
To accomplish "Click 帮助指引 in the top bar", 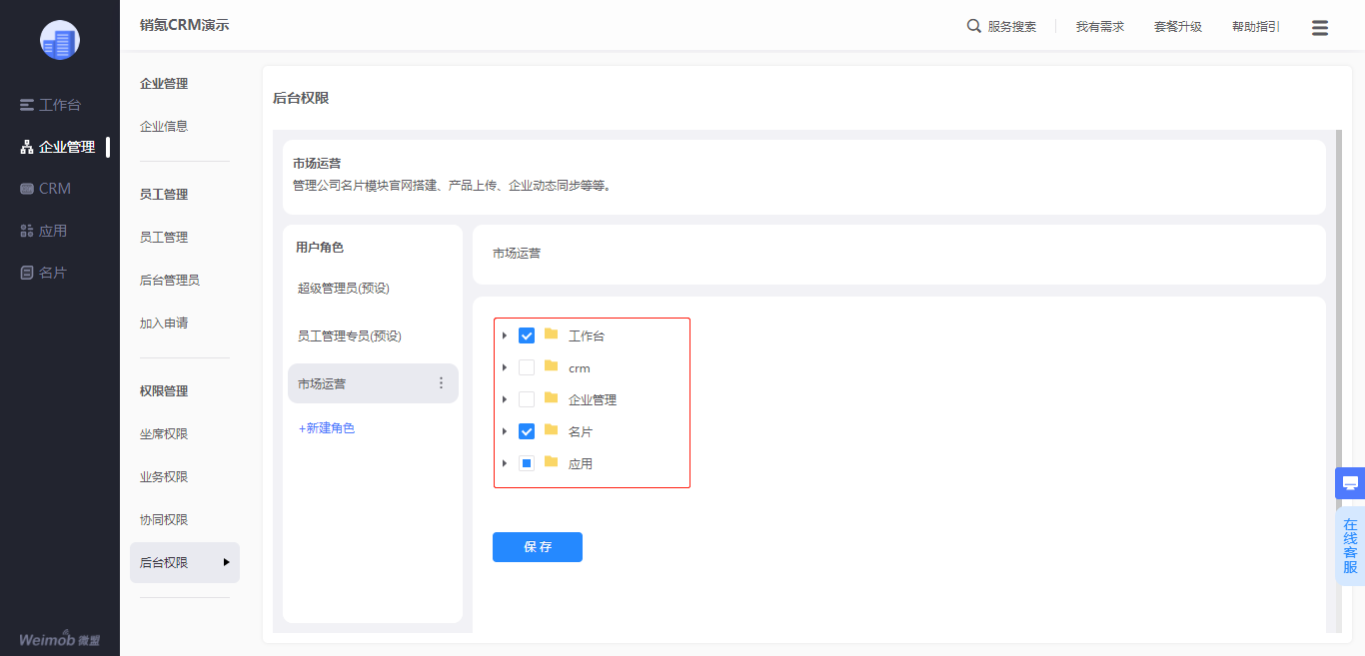I will point(1256,27).
